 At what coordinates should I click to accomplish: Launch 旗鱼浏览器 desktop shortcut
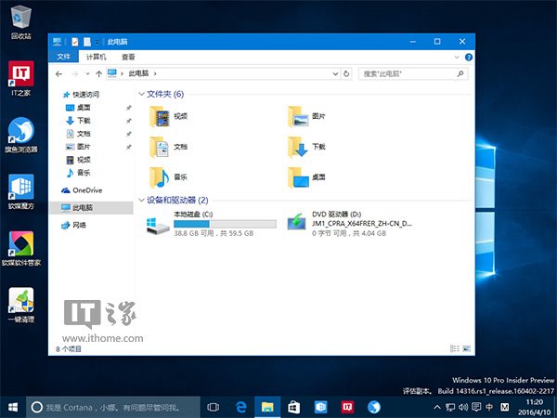20,130
